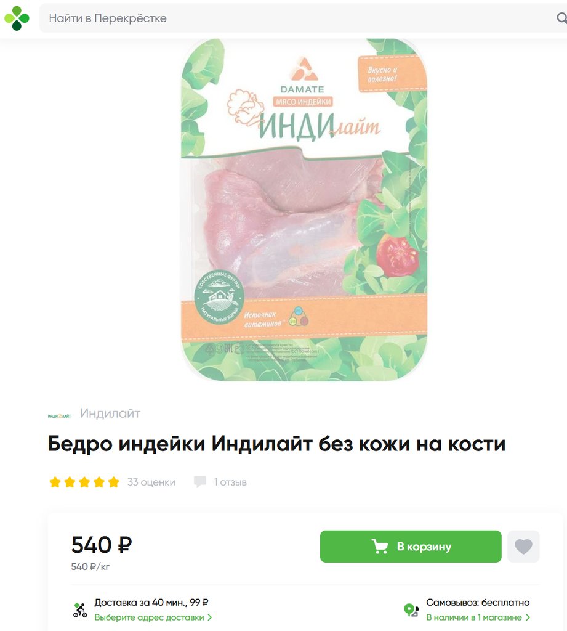Click the cart icon on the green button

[x=380, y=547]
